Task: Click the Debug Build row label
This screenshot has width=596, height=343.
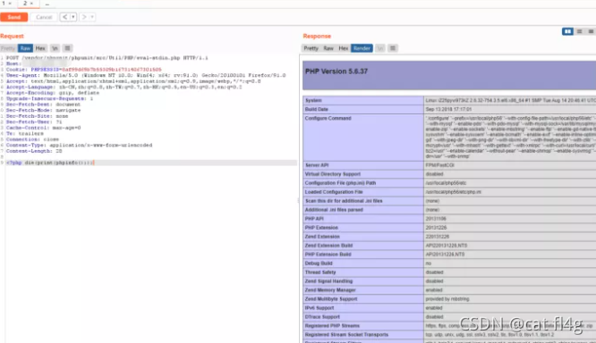Action: pos(319,264)
